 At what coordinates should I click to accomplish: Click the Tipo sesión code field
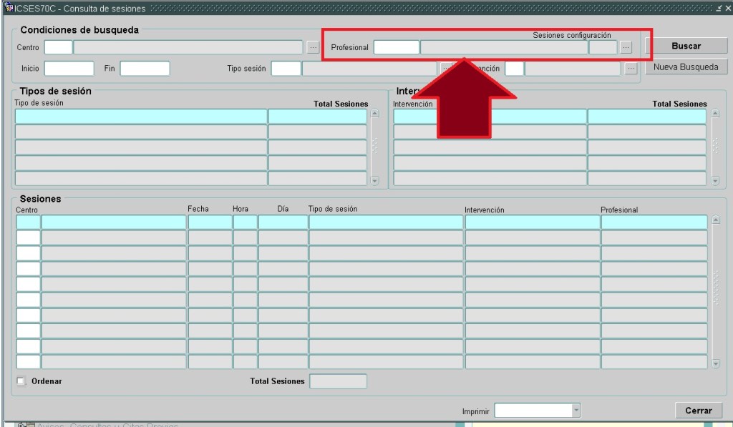pyautogui.click(x=286, y=69)
